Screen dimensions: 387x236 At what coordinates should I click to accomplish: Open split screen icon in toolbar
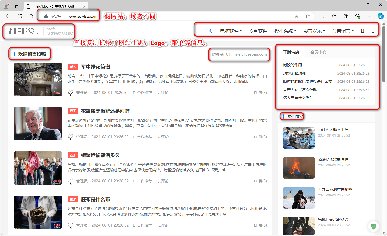(322, 16)
